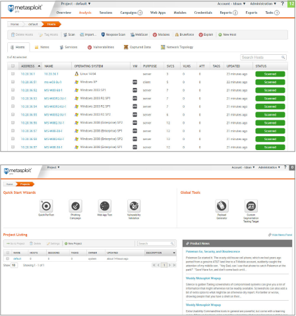296x316 pixels.
Task: Tick the checkbox for host 10.20.36.58
Action: click(13, 139)
